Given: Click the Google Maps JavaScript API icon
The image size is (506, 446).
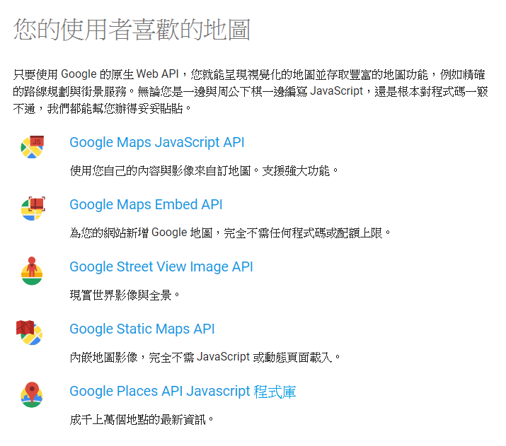Looking at the screenshot, I should (32, 147).
